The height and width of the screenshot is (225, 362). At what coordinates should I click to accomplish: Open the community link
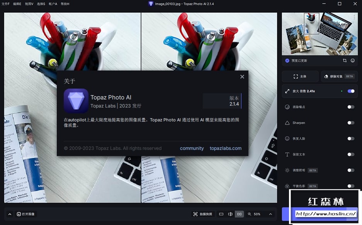(x=192, y=148)
